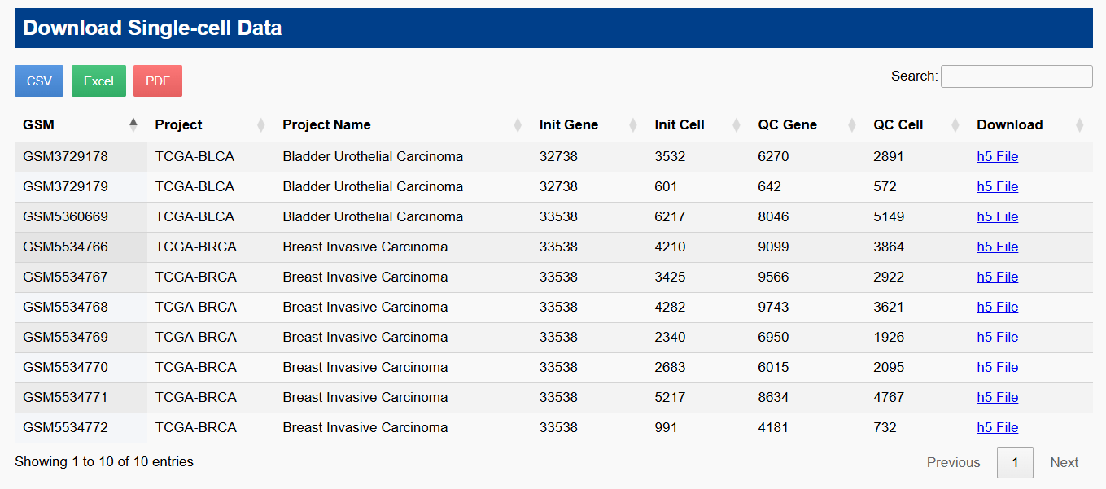Click Download column sort icon

(x=1080, y=125)
